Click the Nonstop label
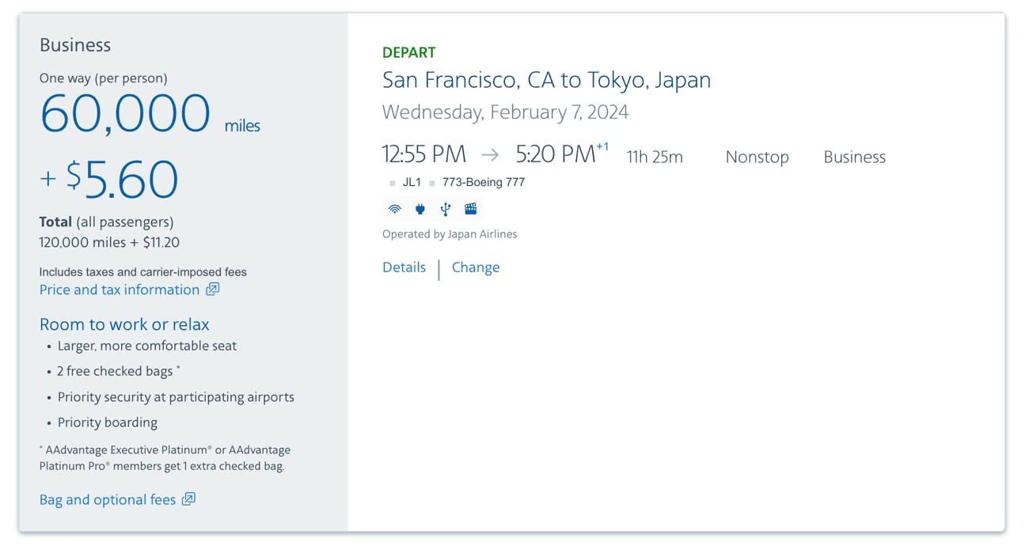The image size is (1029, 546). tap(757, 157)
